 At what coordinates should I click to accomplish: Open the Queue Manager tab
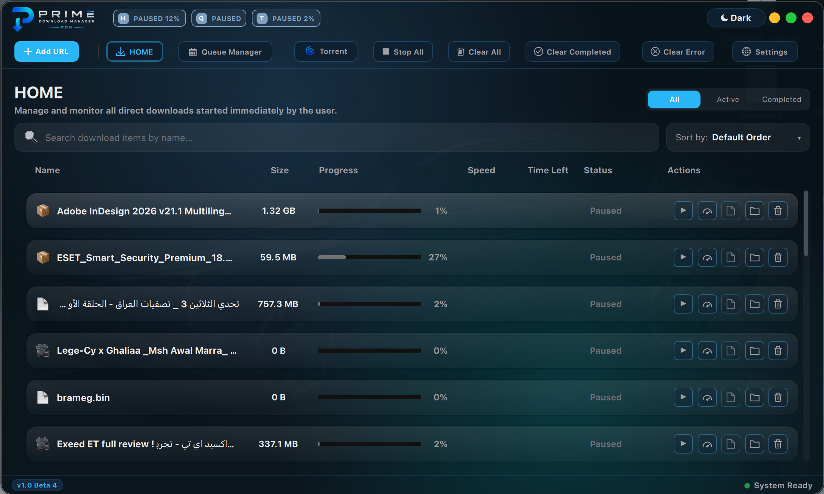pyautogui.click(x=225, y=51)
